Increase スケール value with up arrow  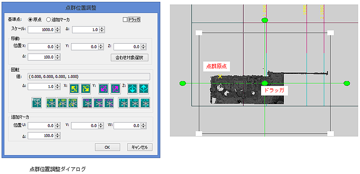pyautogui.click(x=58, y=28)
